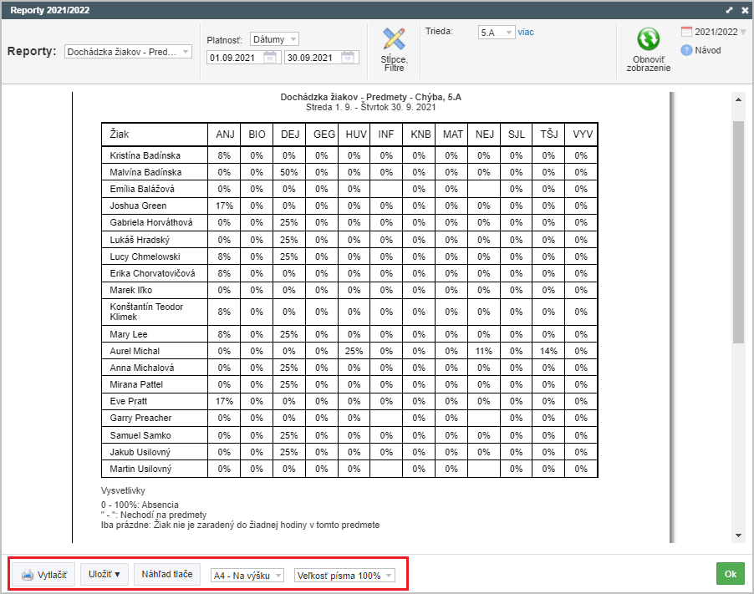754x594 pixels.
Task: Click the report vertical scrollbar thumb
Action: point(738,231)
